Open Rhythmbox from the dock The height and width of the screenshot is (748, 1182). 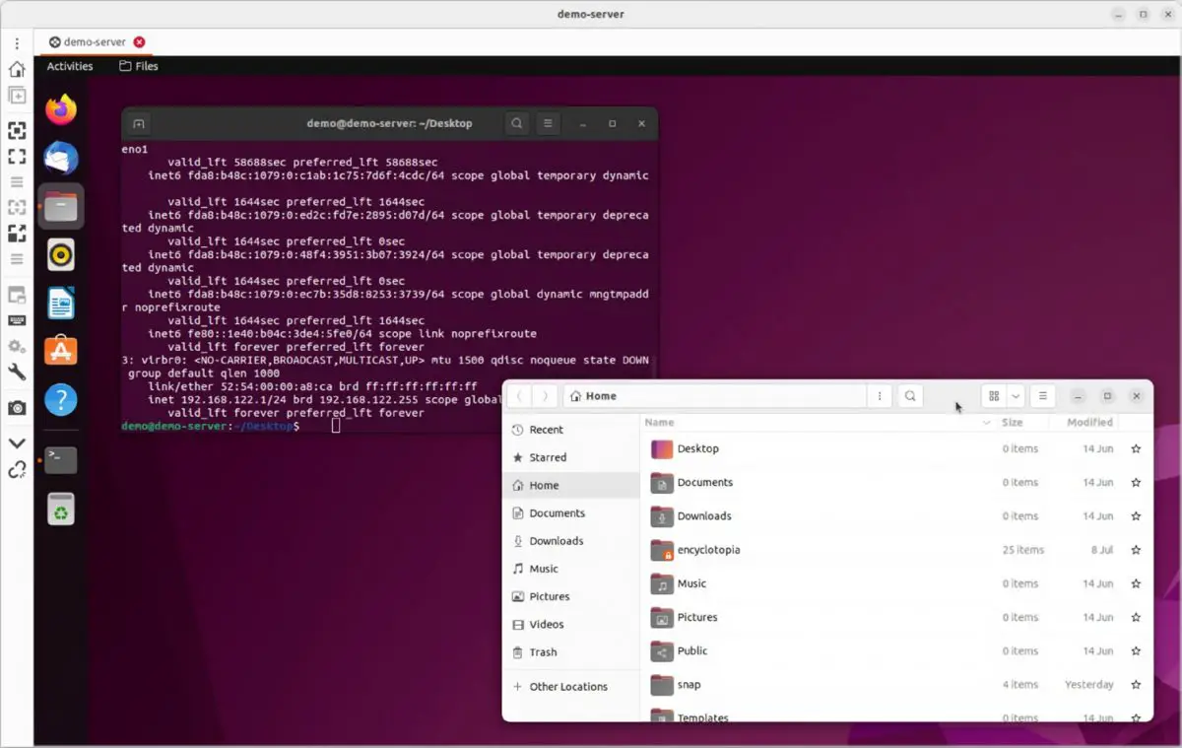60,254
